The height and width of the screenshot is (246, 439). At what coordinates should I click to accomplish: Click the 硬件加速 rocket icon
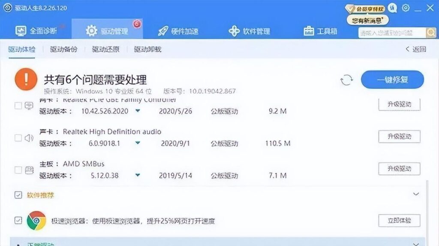pyautogui.click(x=163, y=31)
